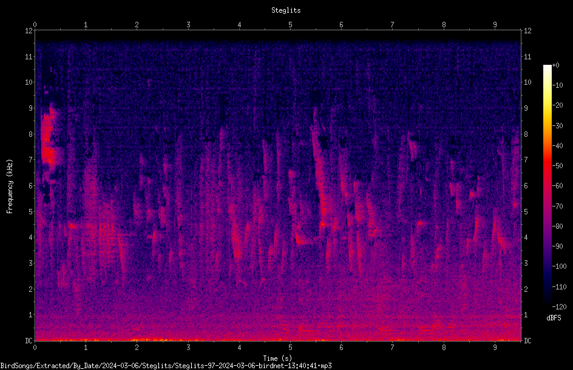Click the 12 kHz label on left axis

(x=29, y=31)
